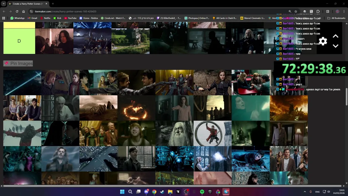Open the All Bookmarks folder
The width and height of the screenshot is (348, 196).
pos(336,18)
